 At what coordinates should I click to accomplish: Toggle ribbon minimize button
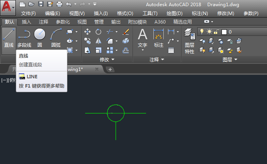[207, 22]
